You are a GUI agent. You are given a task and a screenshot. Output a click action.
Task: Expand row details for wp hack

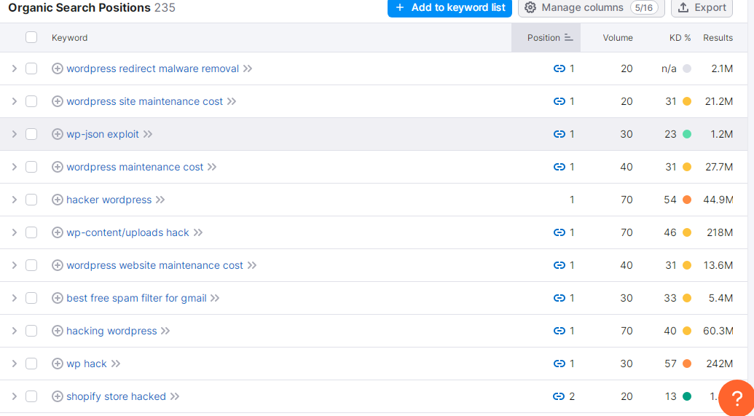point(14,364)
